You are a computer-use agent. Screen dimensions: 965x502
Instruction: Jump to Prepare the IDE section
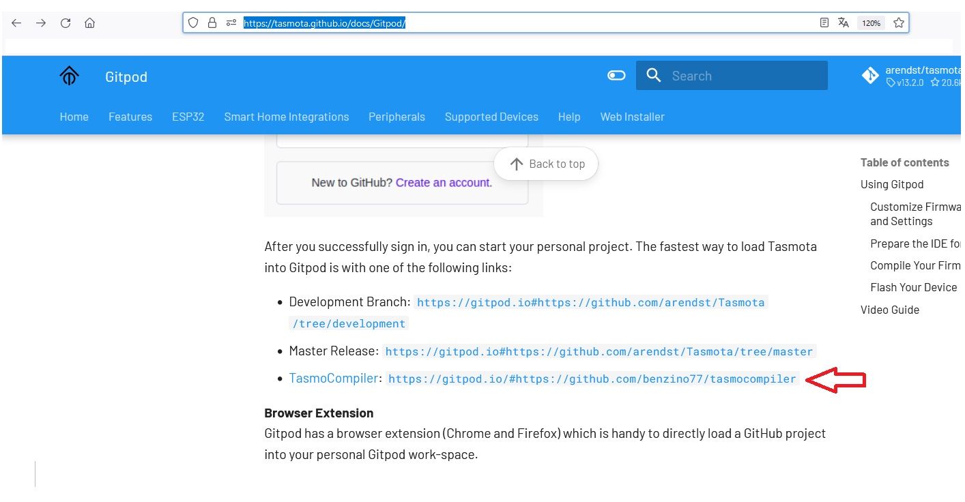click(915, 243)
